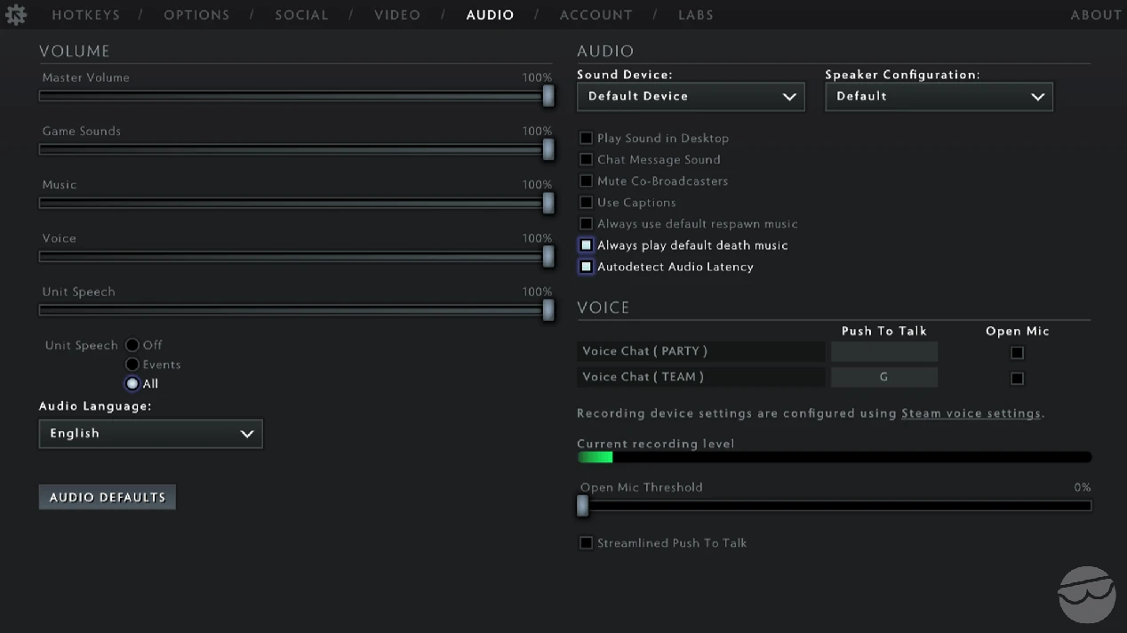1127x633 pixels.
Task: Select the Audio tab
Action: pyautogui.click(x=490, y=15)
